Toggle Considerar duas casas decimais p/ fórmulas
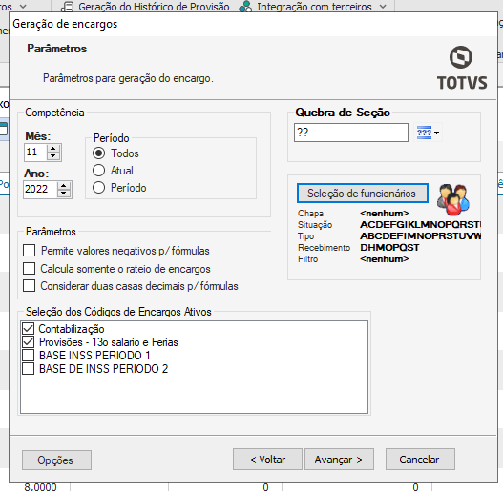This screenshot has width=503, height=491. (x=30, y=286)
